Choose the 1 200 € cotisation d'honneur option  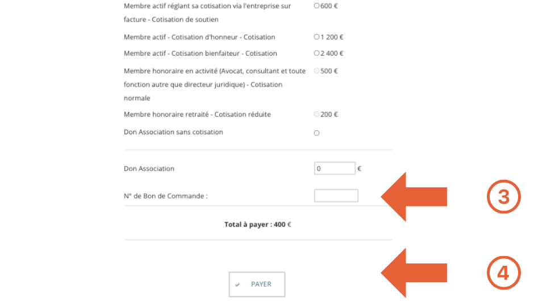click(x=316, y=37)
